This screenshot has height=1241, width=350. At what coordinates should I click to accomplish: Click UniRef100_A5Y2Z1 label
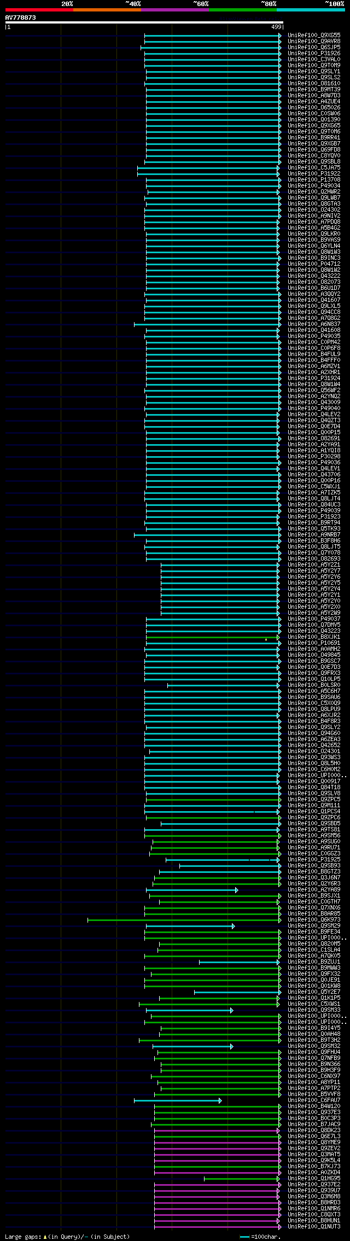pos(314,565)
